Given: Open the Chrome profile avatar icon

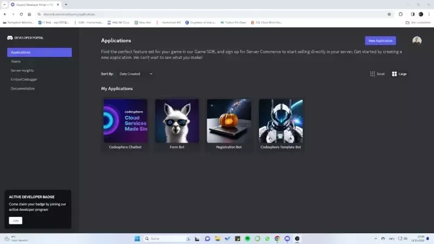Looking at the screenshot, I should coord(421,14).
